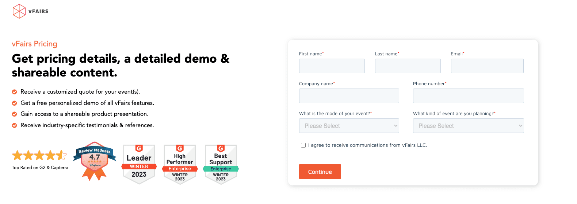Click checkmark bullet beside customized quote line
Viewport: 577px width, 204px height.
(x=15, y=92)
